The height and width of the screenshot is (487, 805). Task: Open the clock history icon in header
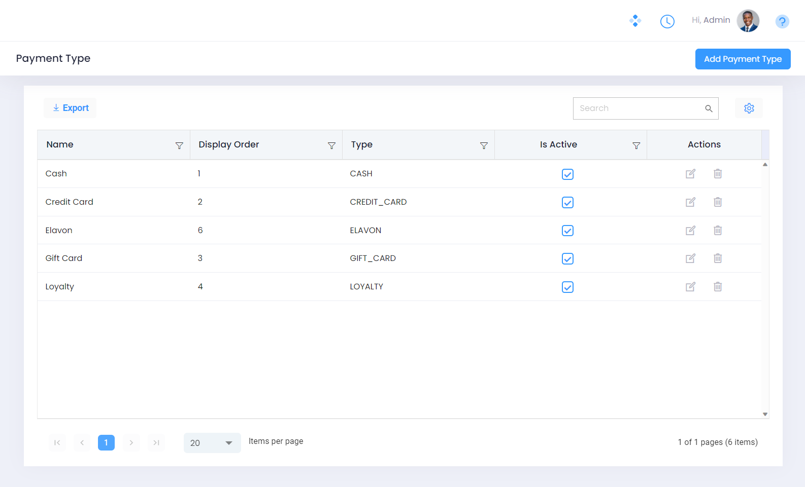point(667,21)
